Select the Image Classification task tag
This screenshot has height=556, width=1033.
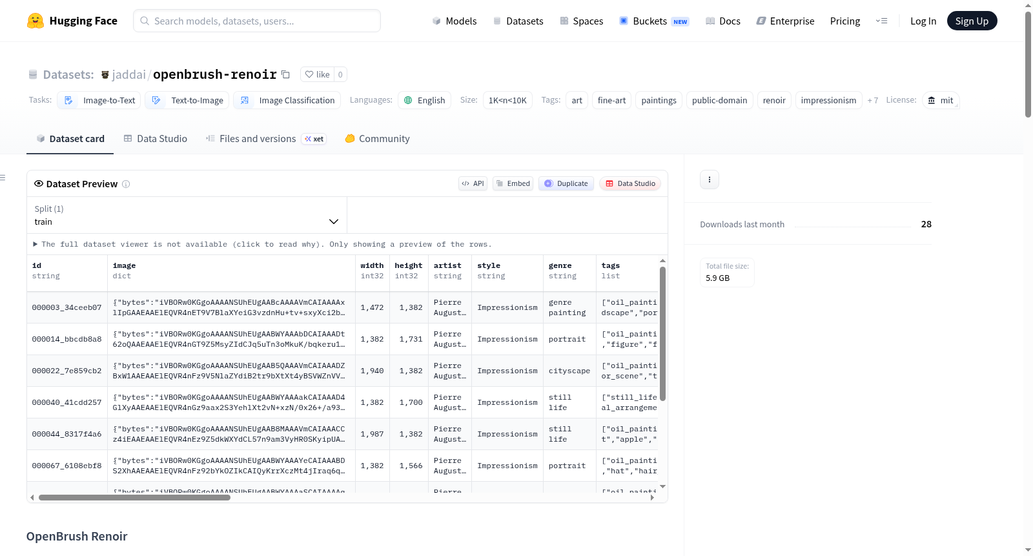[287, 100]
